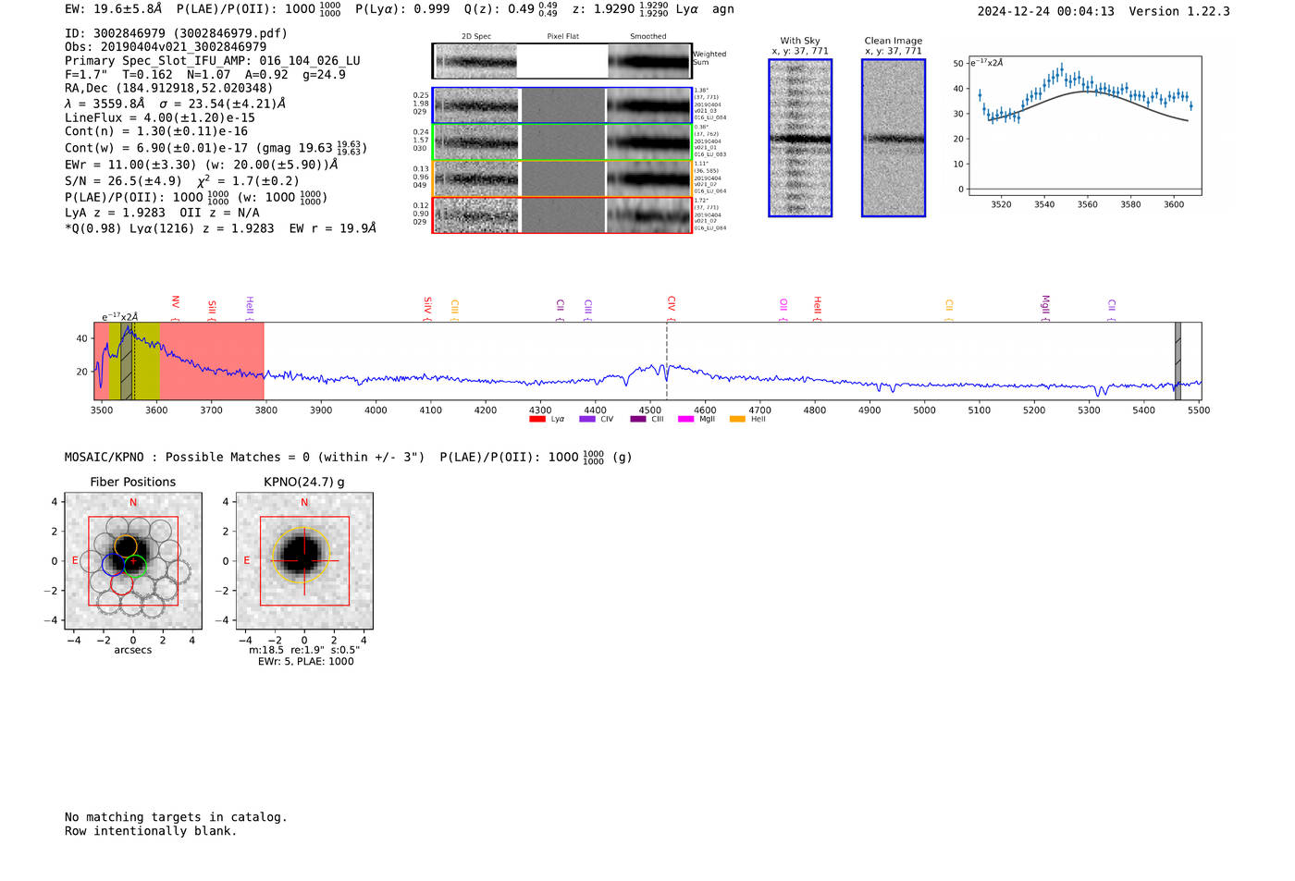Click the red Lyα swatch in the spectrum legend
Screen dimensions: 1295x881
pyautogui.click(x=537, y=419)
